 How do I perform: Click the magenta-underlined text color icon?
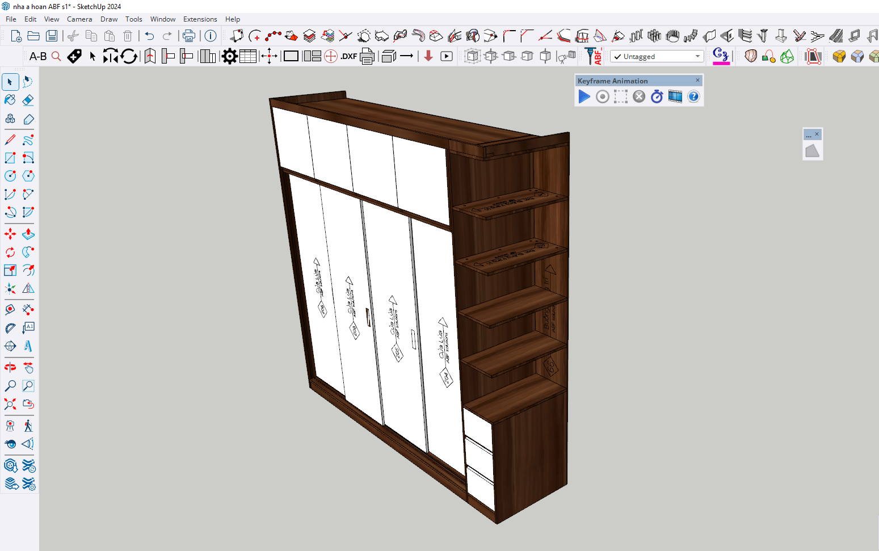[721, 56]
